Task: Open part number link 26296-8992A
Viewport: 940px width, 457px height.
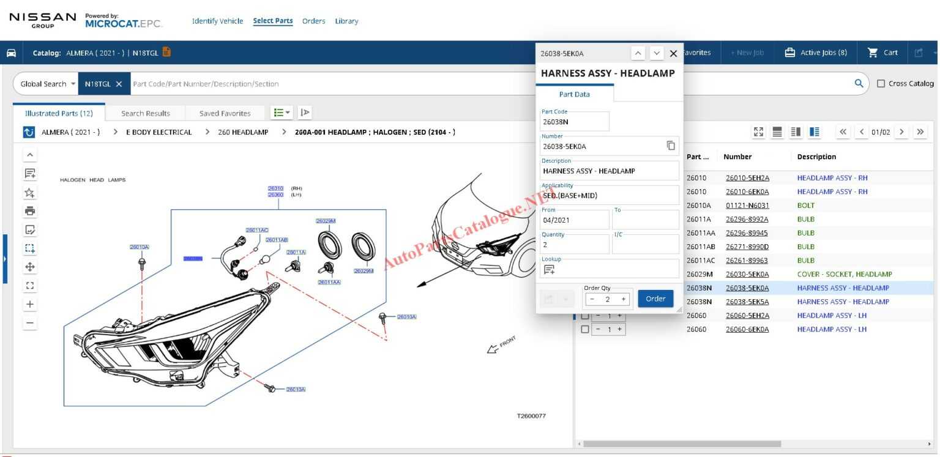Action: tap(747, 219)
